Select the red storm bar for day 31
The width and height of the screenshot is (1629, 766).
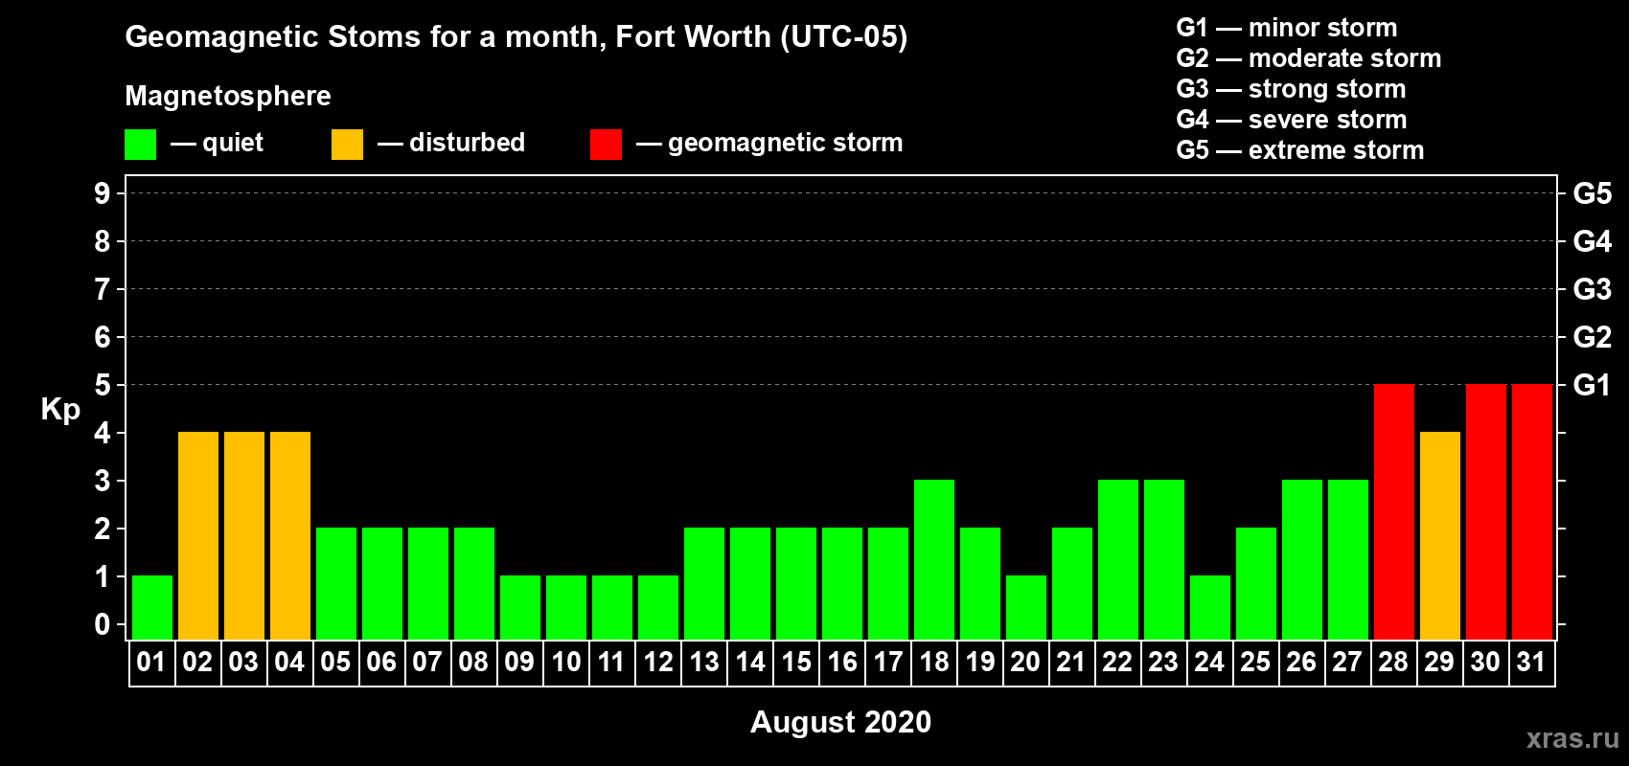(x=1532, y=512)
